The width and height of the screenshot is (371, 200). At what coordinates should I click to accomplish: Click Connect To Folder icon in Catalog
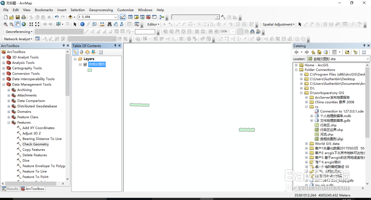point(347,52)
